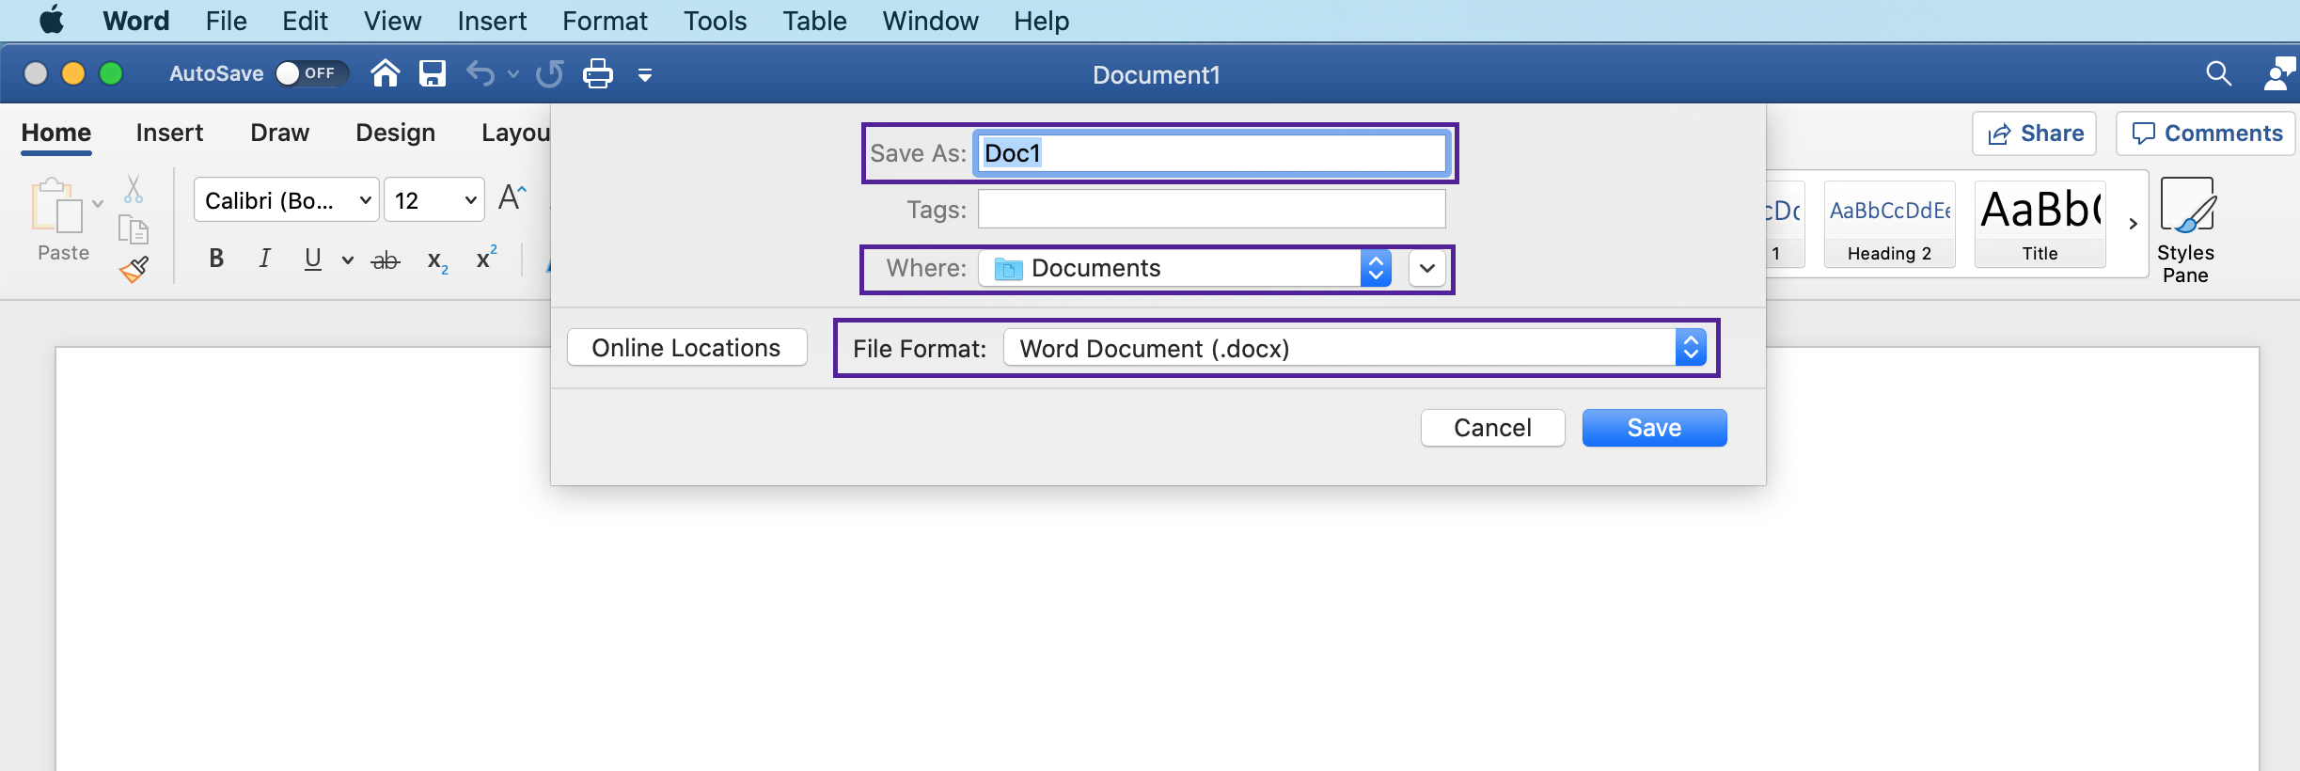Open the Table menu
Screen dimensions: 2300x771
coord(814,21)
